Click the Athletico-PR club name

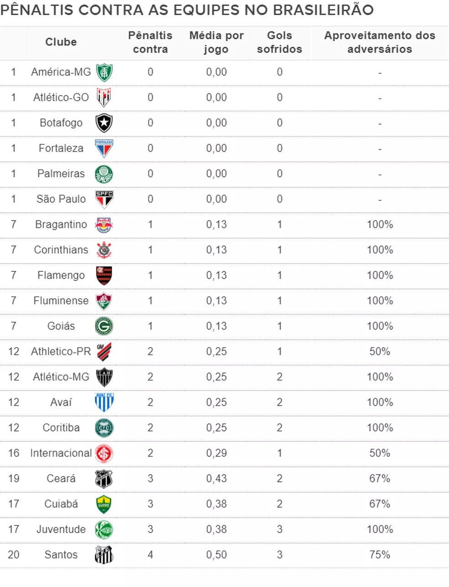61,352
